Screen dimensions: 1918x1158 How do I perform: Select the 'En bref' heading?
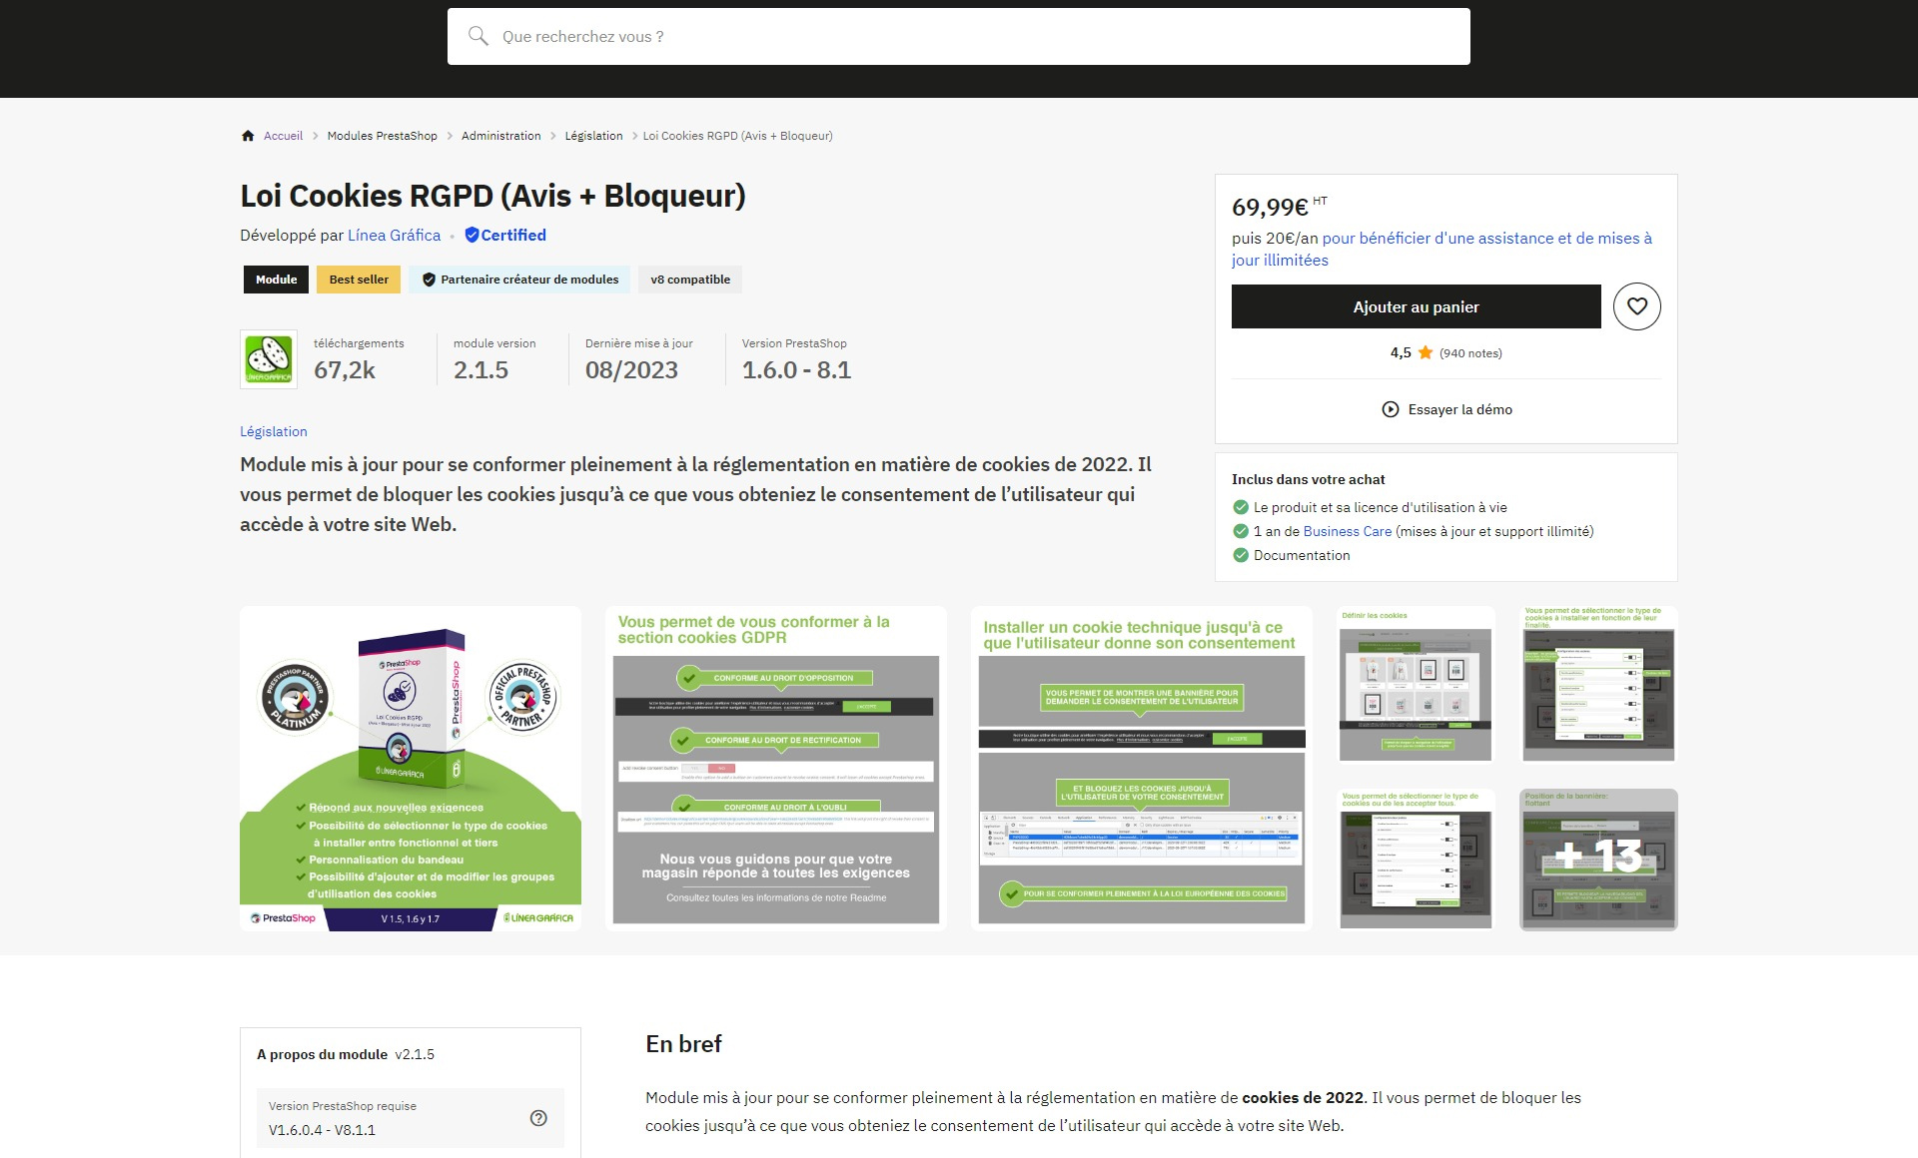(x=683, y=1044)
